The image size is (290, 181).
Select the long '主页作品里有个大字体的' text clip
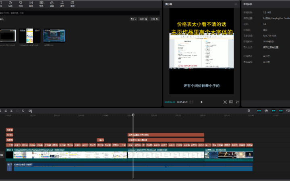pos(166,135)
